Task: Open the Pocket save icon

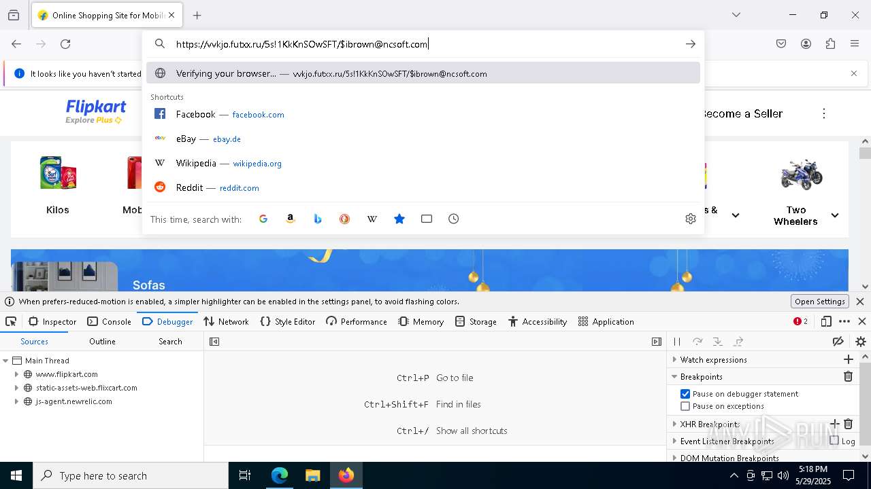Action: (781, 44)
